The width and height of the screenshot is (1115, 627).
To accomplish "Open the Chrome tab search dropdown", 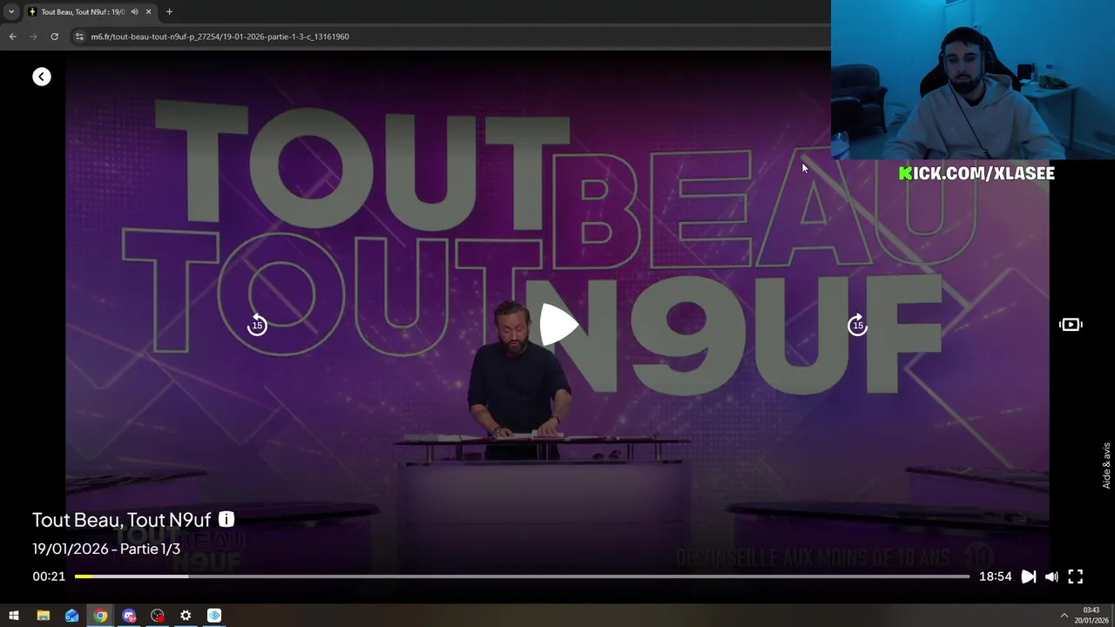I will pyautogui.click(x=11, y=11).
